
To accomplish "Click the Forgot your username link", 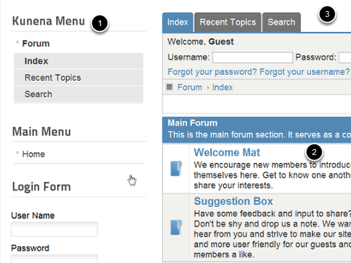I will 304,72.
